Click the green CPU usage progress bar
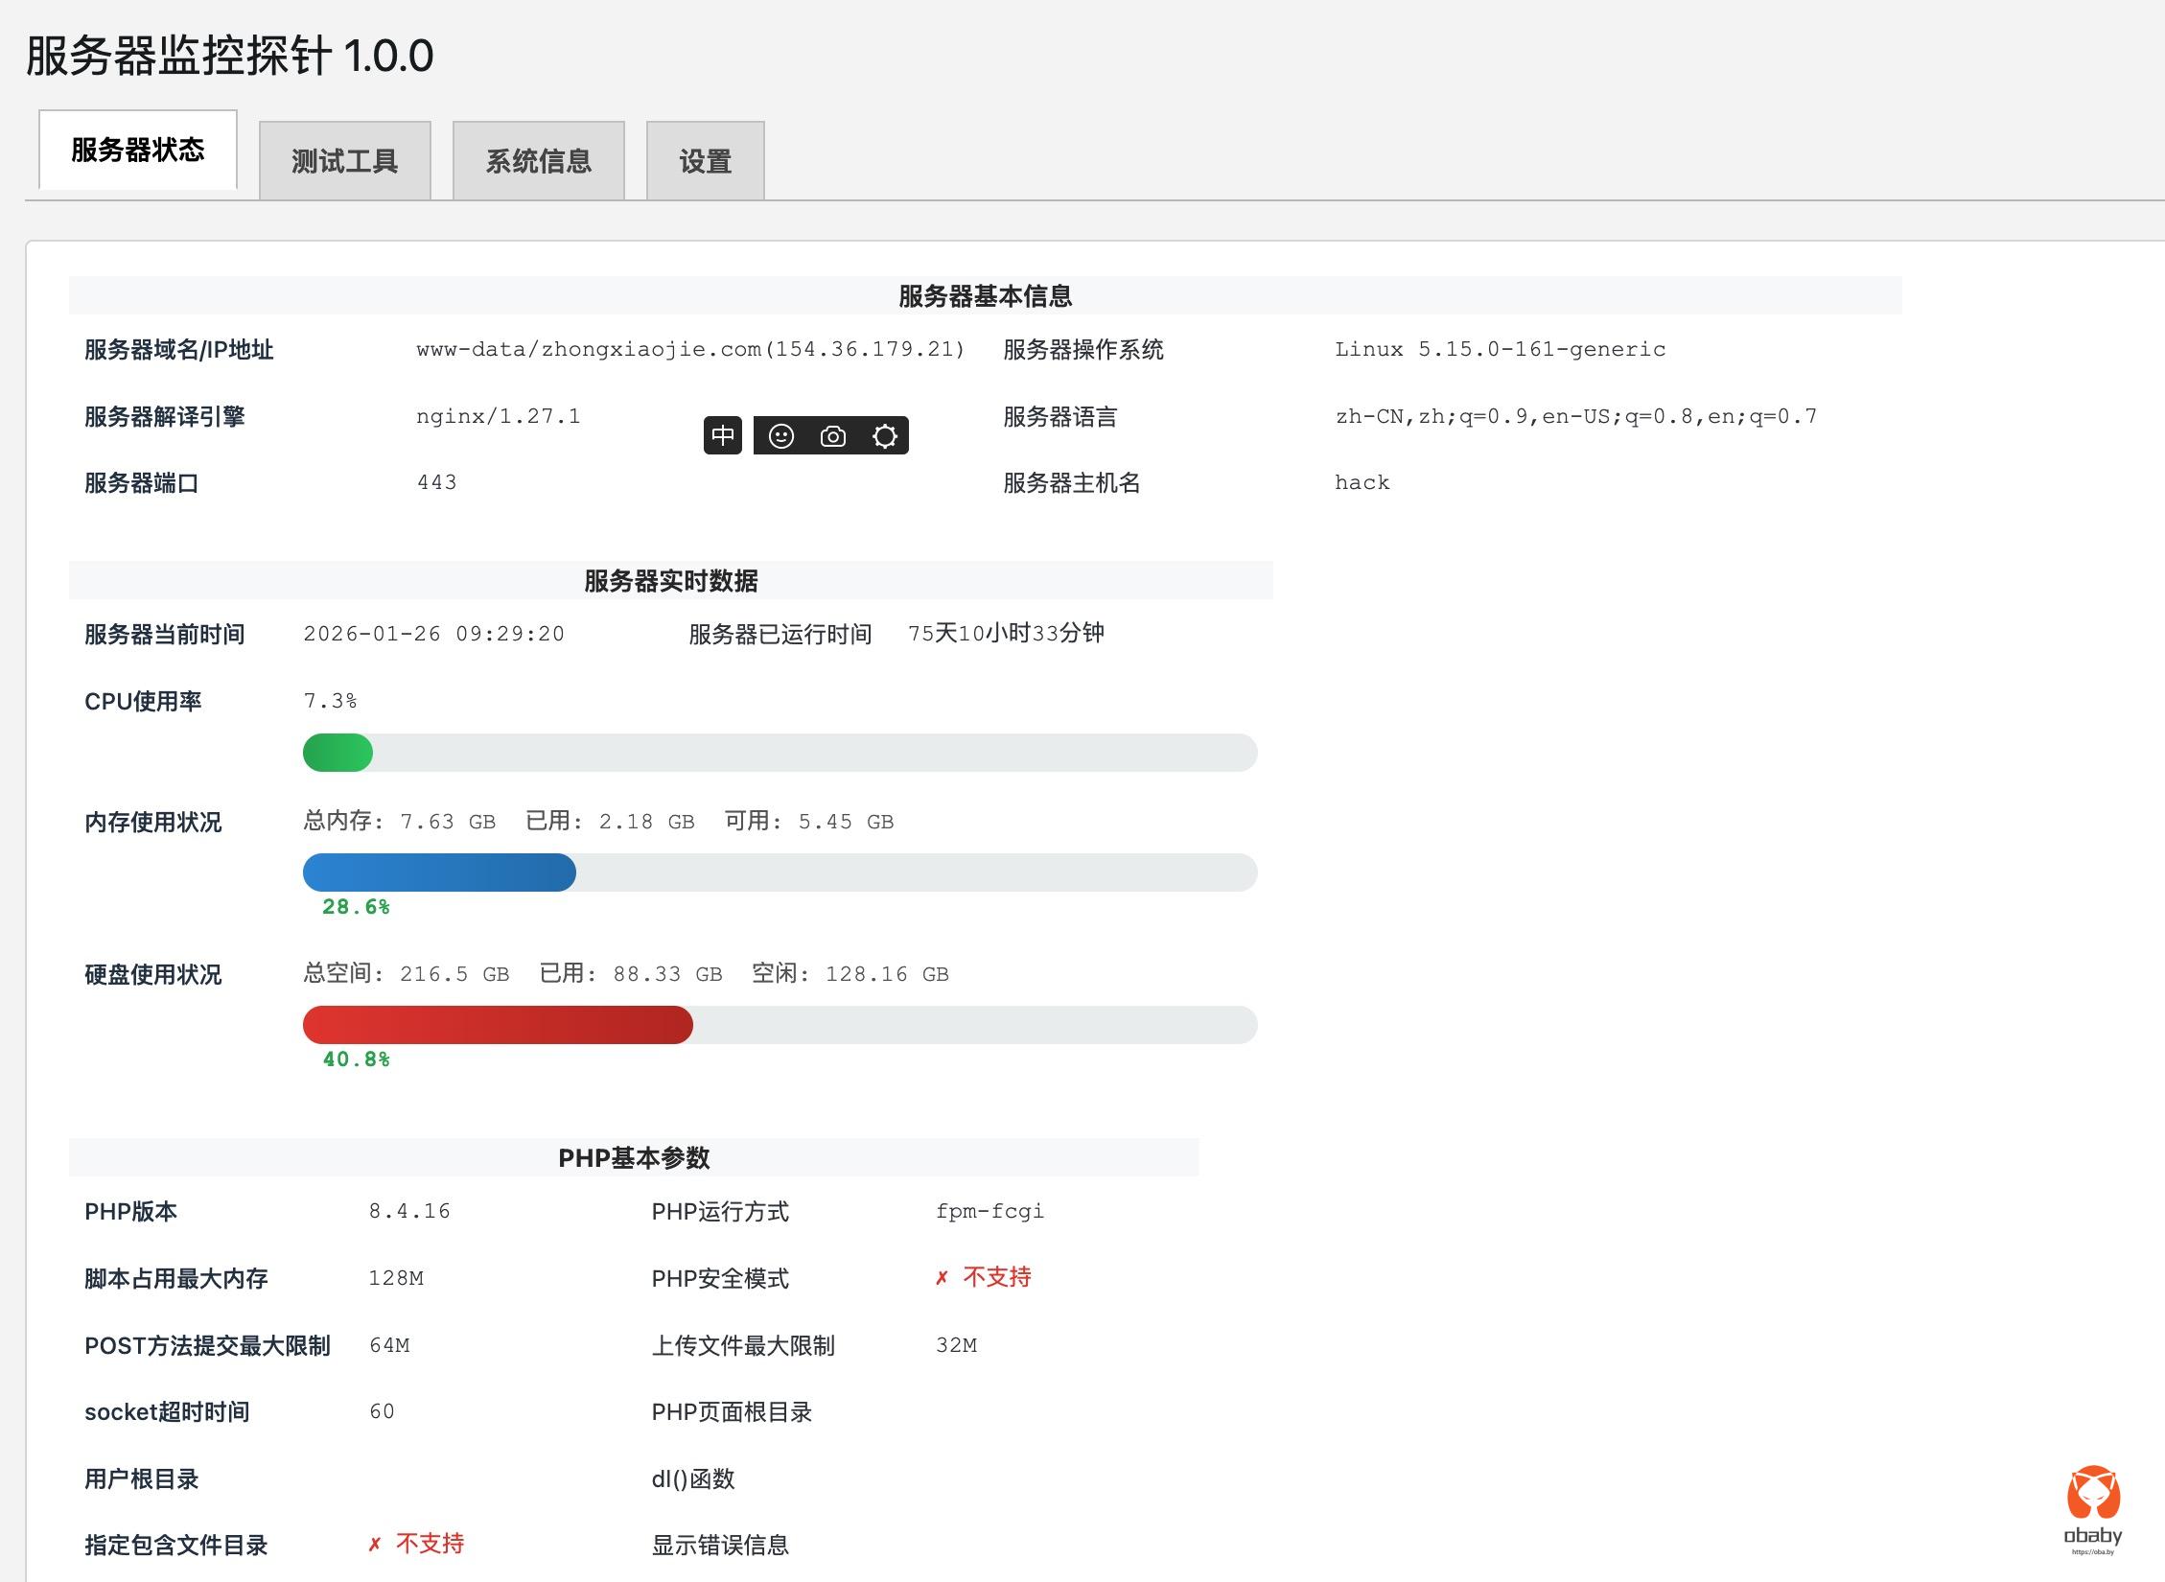 coord(338,753)
